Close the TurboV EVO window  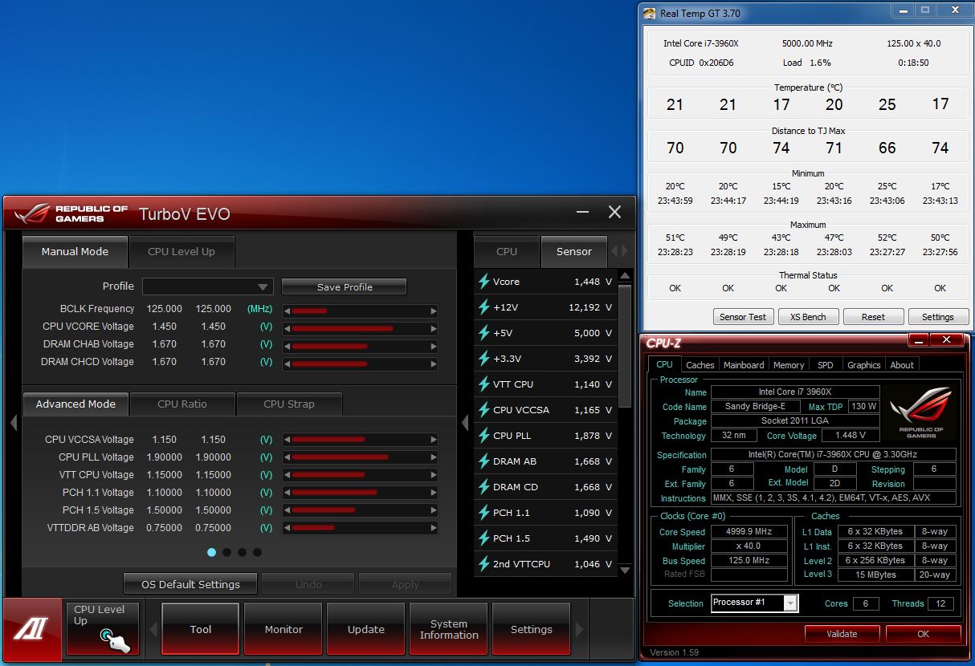coord(614,212)
